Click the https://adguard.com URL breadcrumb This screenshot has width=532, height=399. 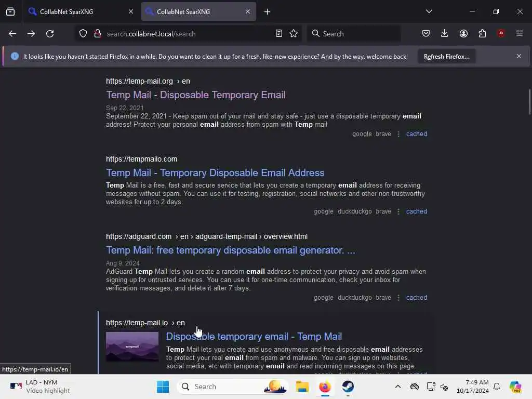[x=207, y=236]
